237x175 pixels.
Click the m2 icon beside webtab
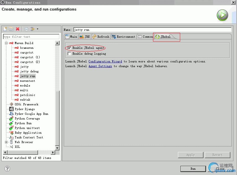coord(17,100)
